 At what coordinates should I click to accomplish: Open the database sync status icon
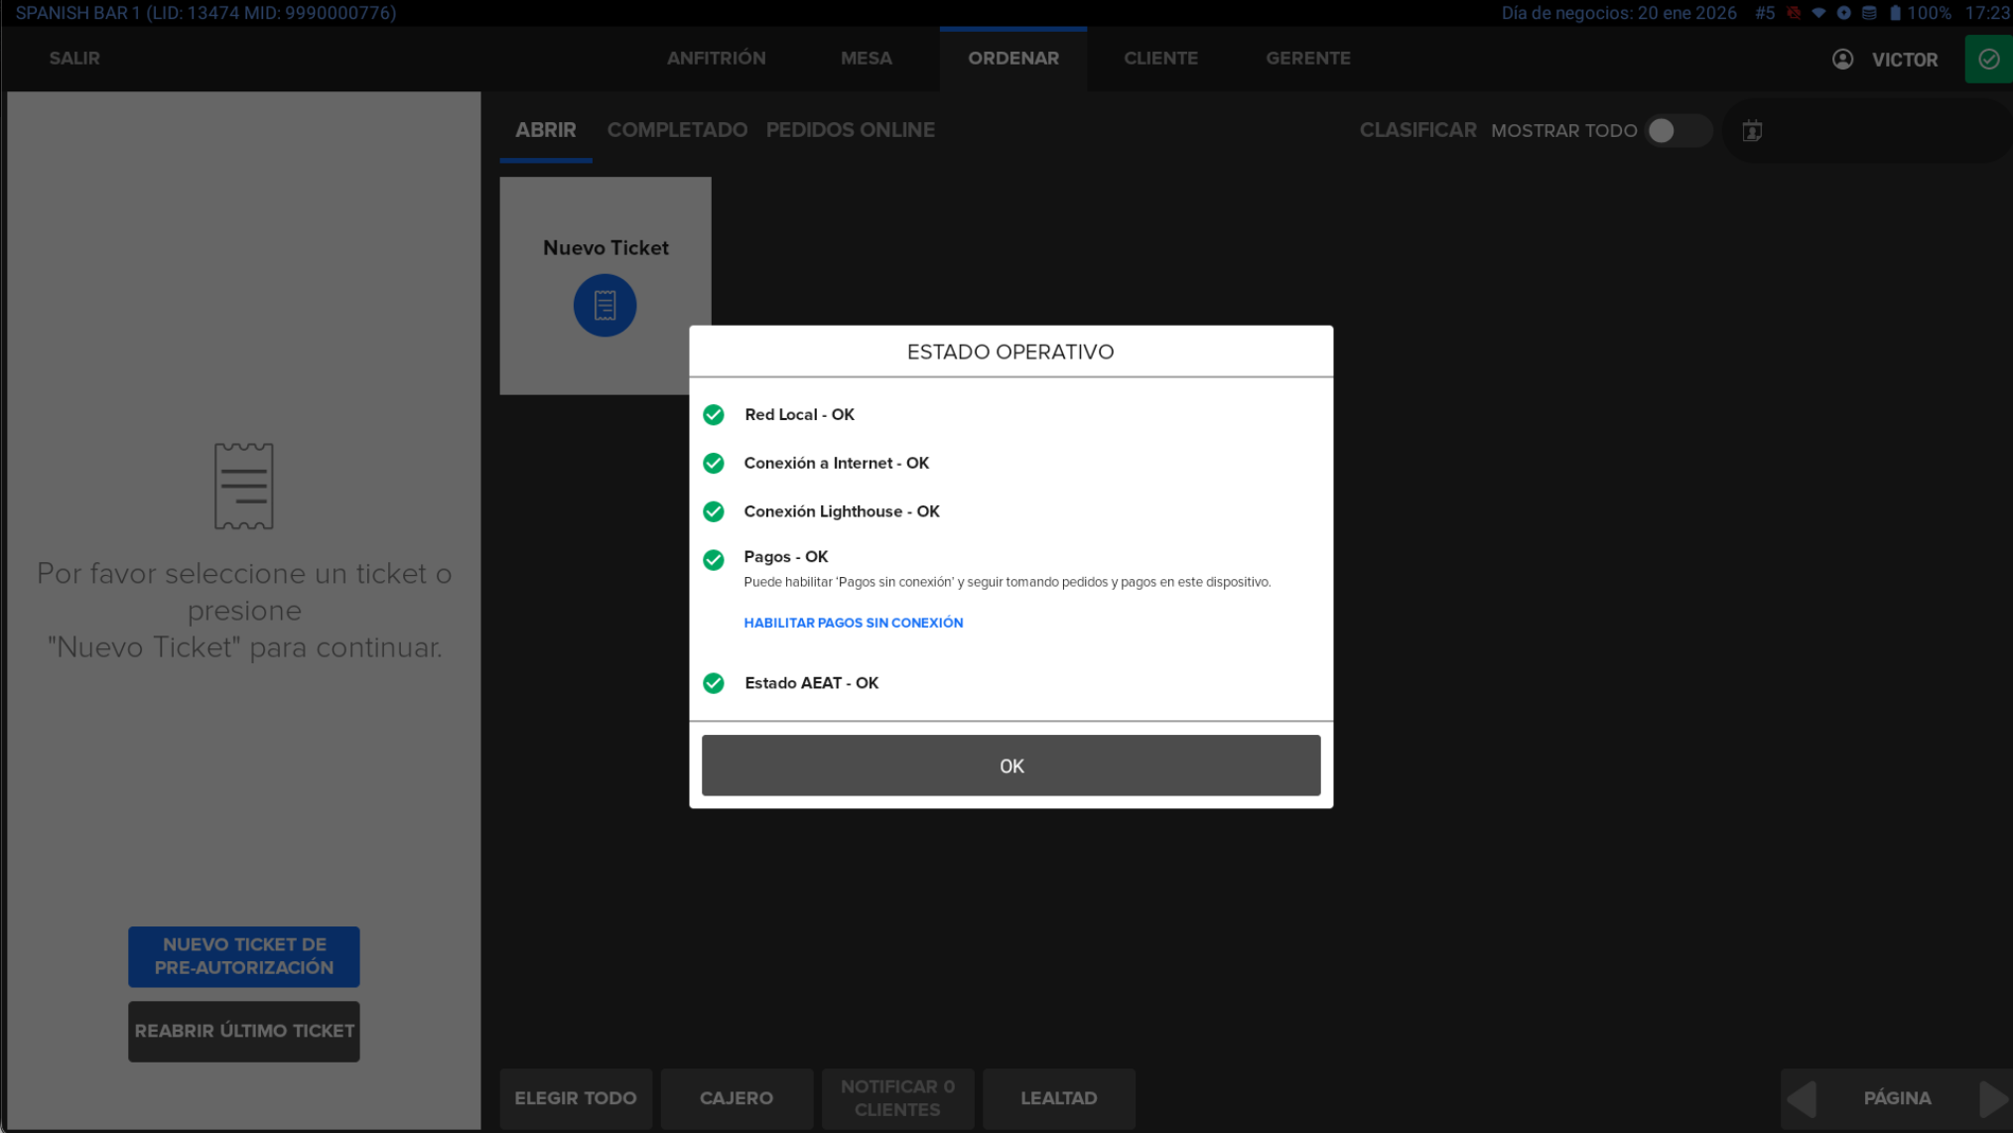click(x=1870, y=13)
